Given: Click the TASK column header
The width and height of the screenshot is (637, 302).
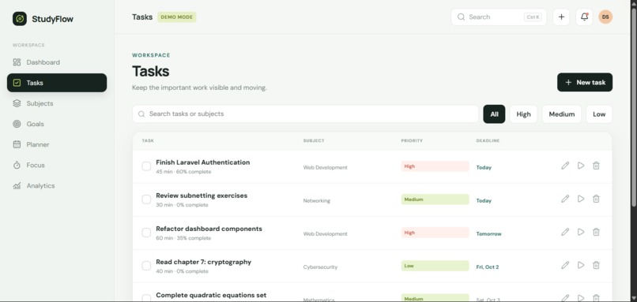Looking at the screenshot, I should [x=148, y=140].
